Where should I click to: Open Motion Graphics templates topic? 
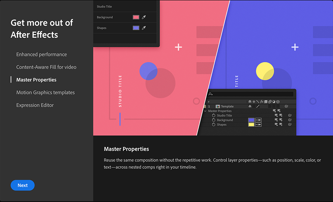pos(45,93)
